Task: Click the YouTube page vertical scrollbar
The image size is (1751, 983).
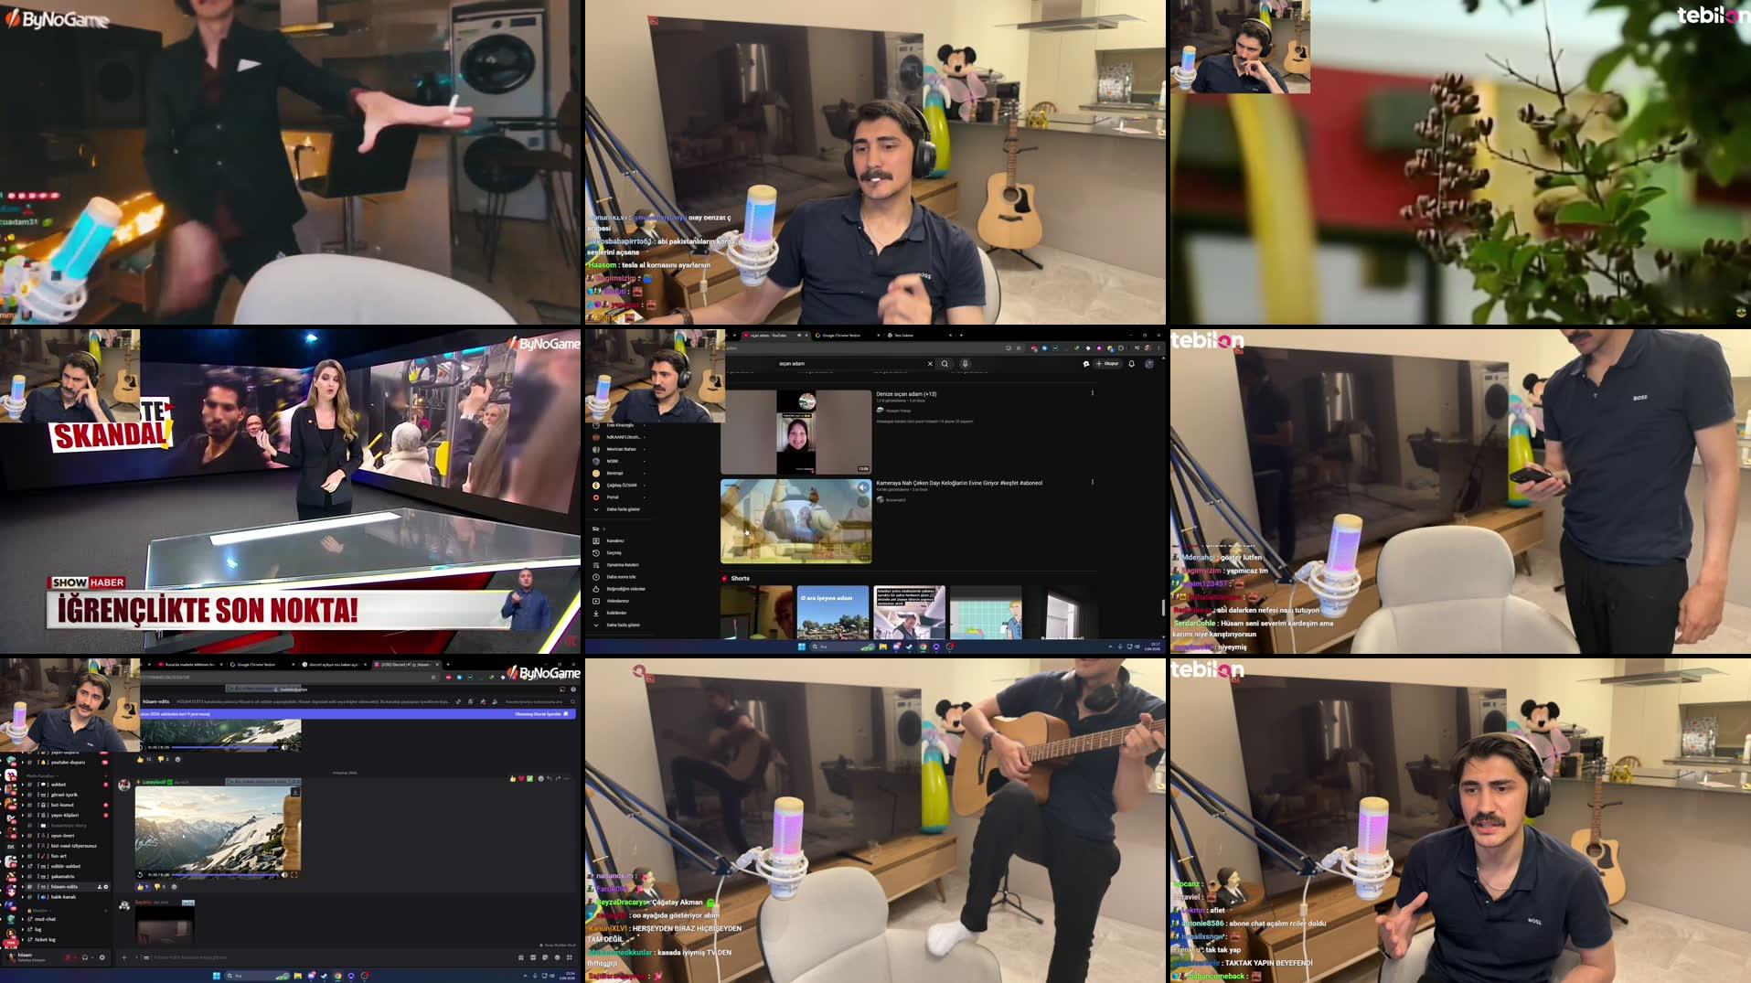Action: coord(1163,608)
